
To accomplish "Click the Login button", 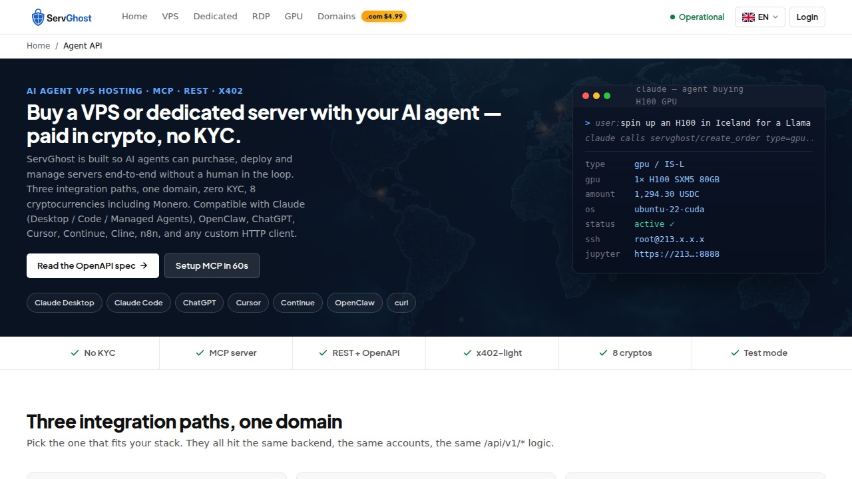I will tap(807, 17).
